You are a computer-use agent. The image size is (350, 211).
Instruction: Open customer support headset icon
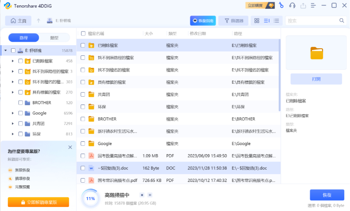tap(292, 5)
